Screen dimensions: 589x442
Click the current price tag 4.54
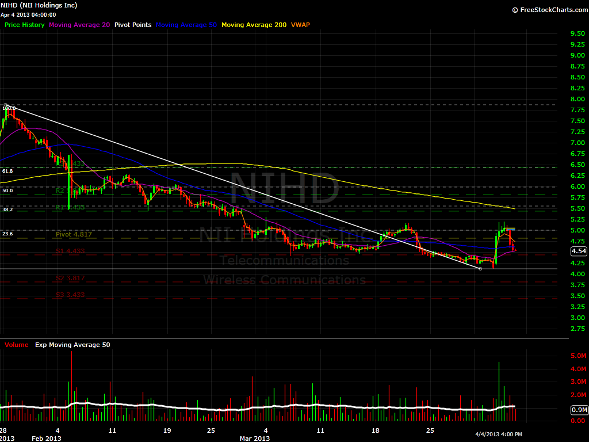[x=579, y=251]
